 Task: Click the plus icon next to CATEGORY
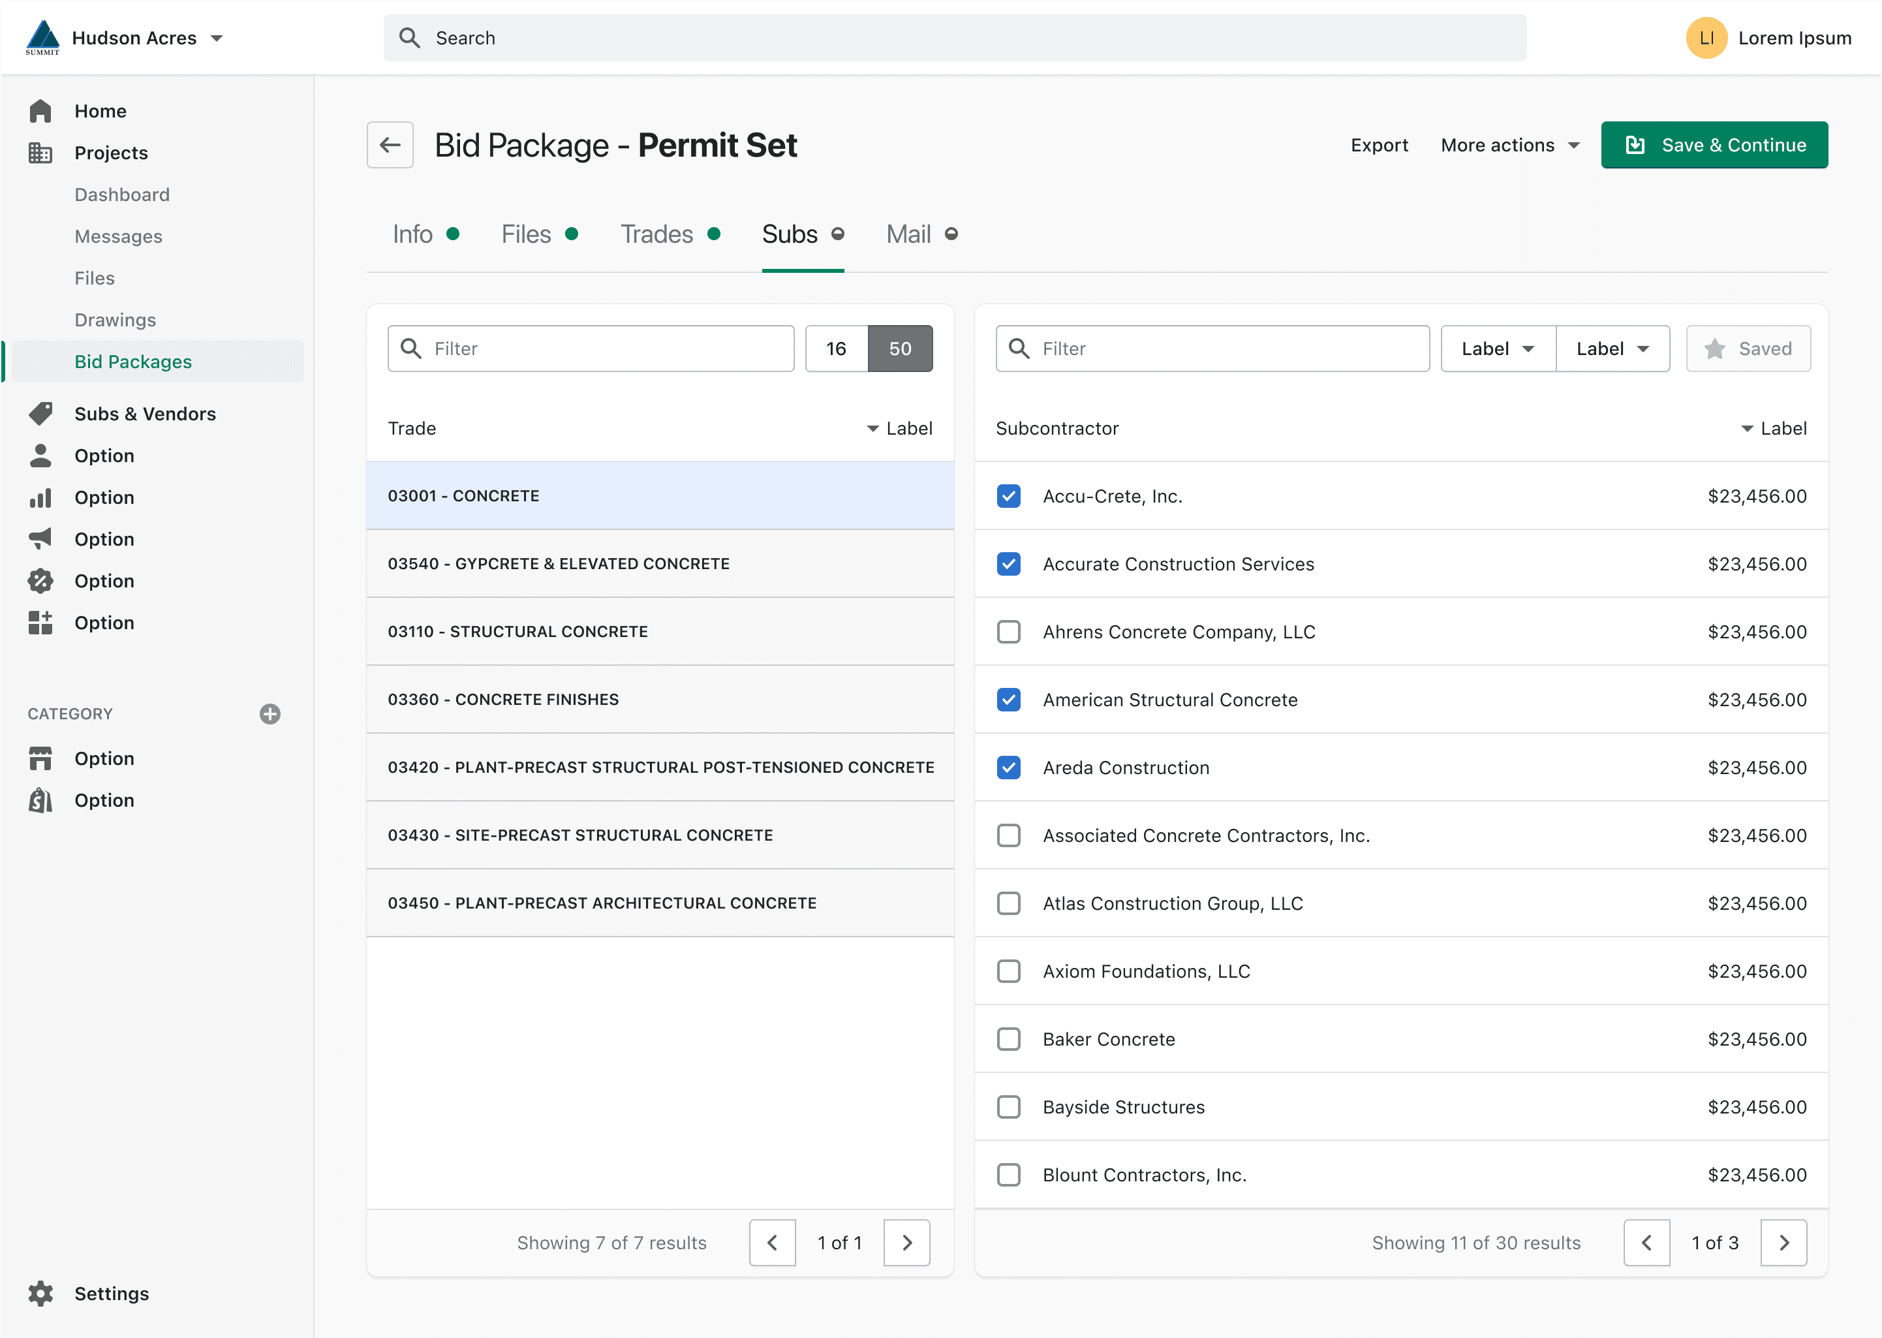pos(270,714)
